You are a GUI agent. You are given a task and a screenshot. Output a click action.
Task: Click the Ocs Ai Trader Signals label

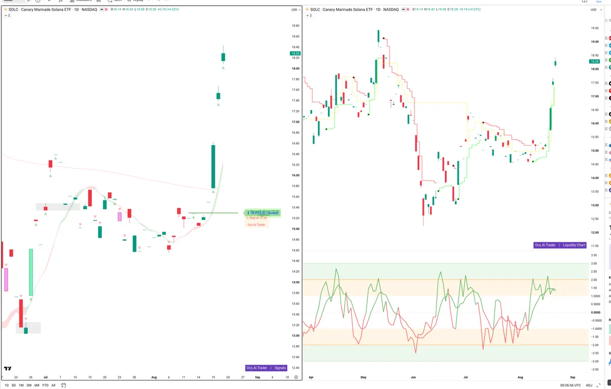pyautogui.click(x=266, y=368)
